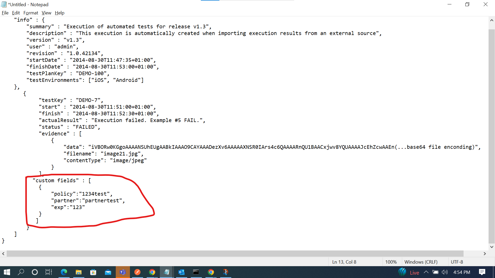Switch to Outlook in taskbar
The width and height of the screenshot is (495, 278).
[181, 272]
